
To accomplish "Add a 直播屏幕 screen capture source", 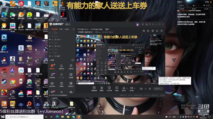I will tap(94, 89).
